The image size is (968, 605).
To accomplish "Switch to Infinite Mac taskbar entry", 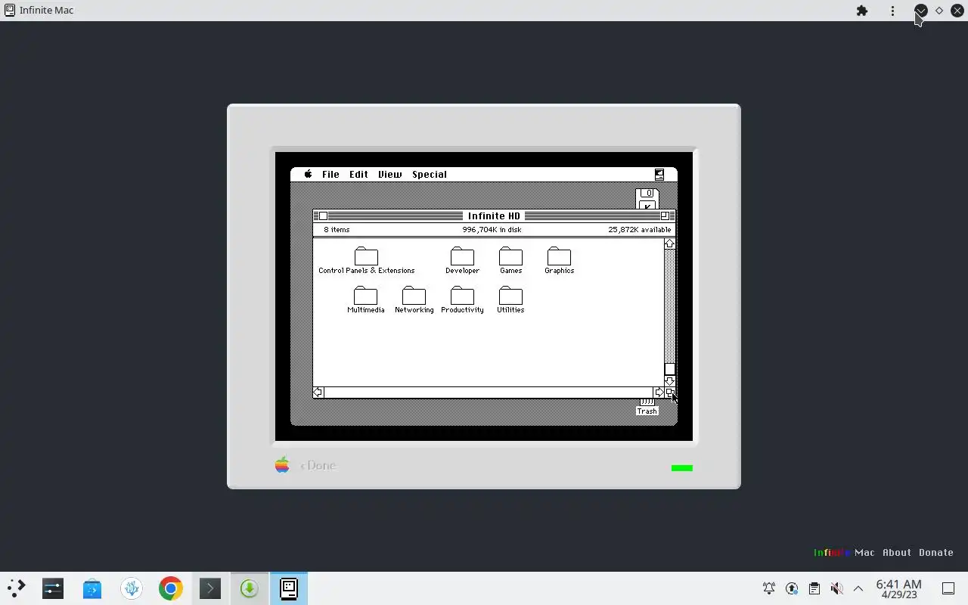I will 289,588.
